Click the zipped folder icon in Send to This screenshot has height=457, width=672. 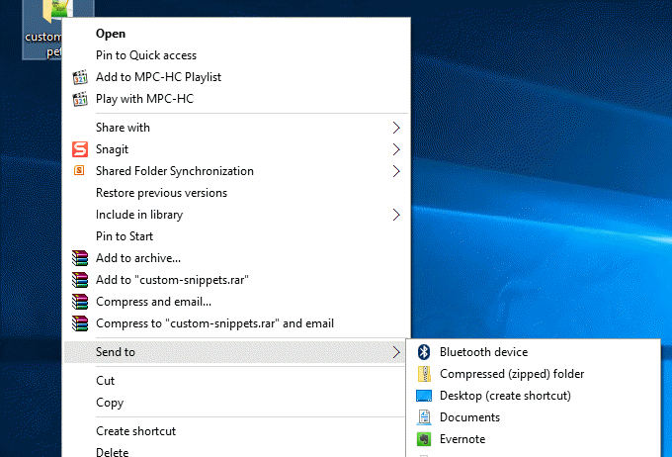click(424, 374)
